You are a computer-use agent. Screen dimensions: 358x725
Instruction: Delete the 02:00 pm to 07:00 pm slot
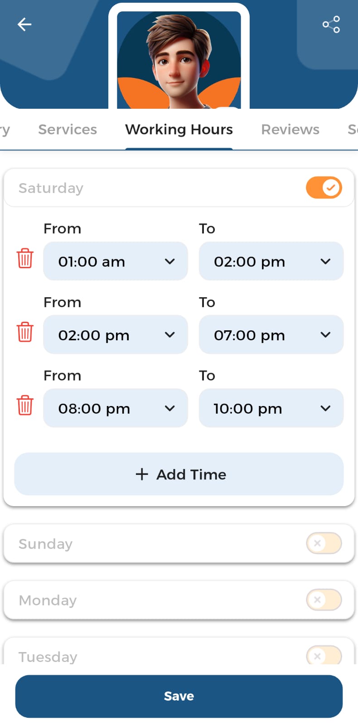(x=25, y=332)
